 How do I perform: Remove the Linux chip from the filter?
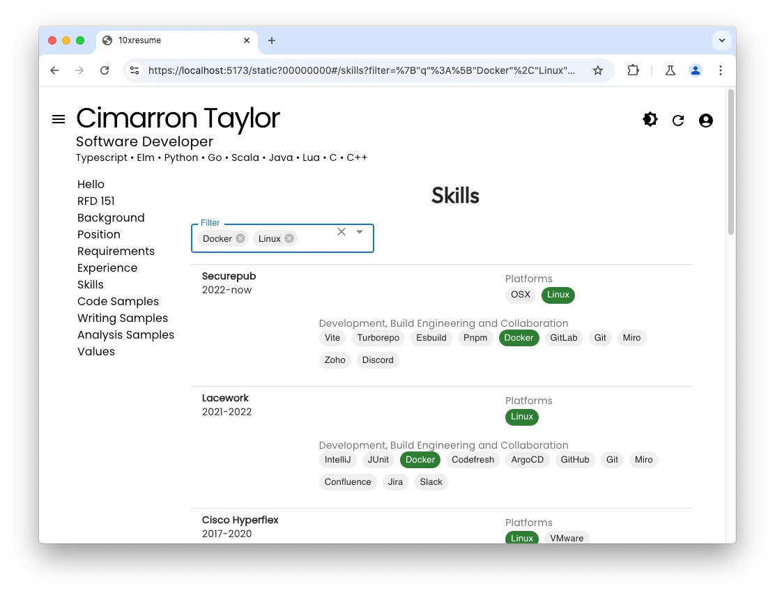tap(289, 238)
